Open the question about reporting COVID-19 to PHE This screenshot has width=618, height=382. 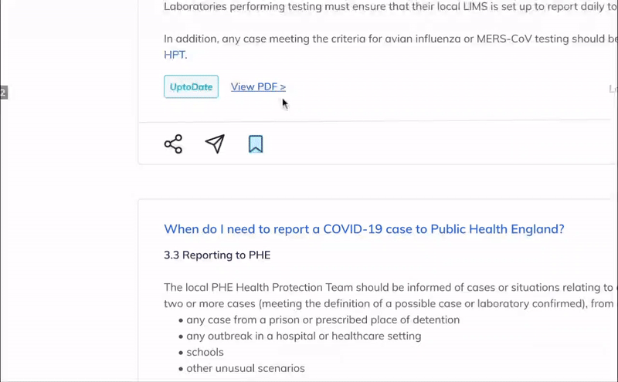364,229
